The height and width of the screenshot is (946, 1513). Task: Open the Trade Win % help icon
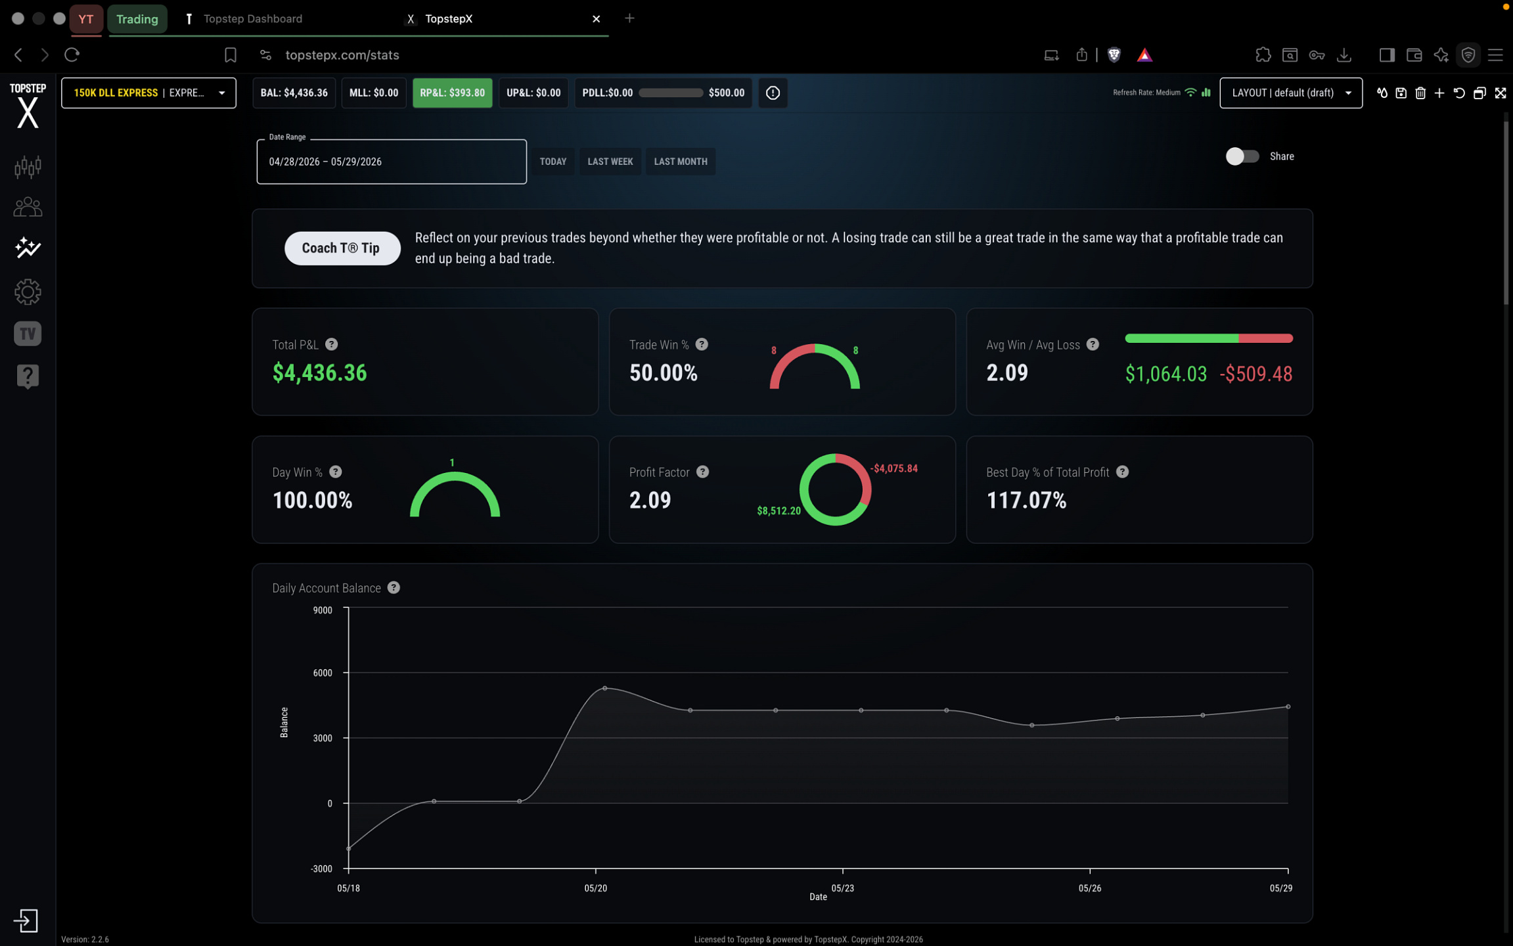coord(702,344)
